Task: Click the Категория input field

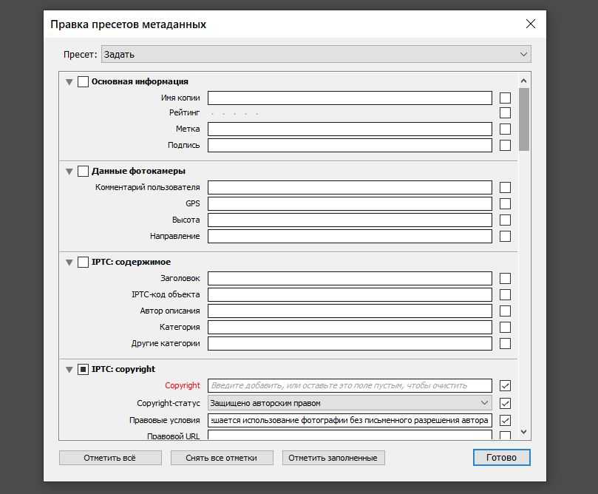Action: click(350, 328)
